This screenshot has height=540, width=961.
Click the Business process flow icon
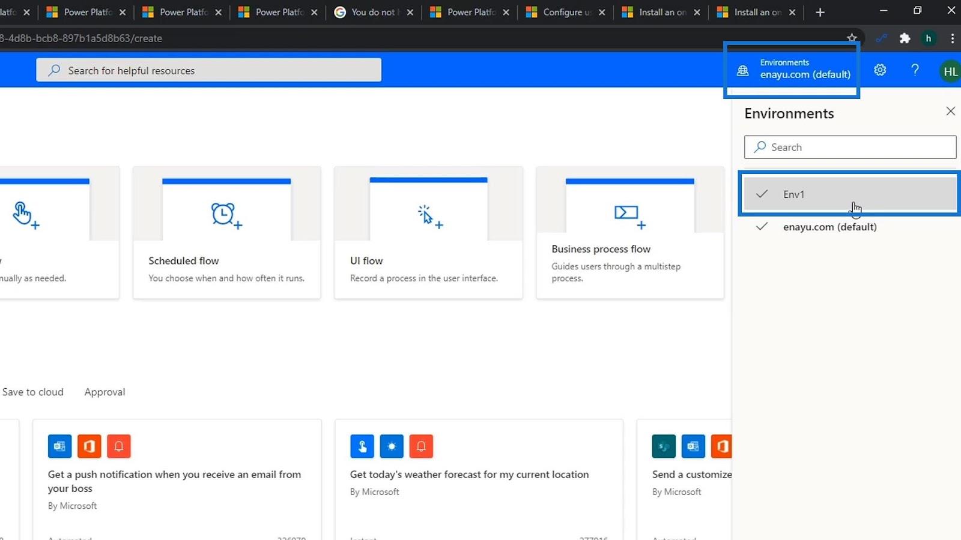[629, 217]
